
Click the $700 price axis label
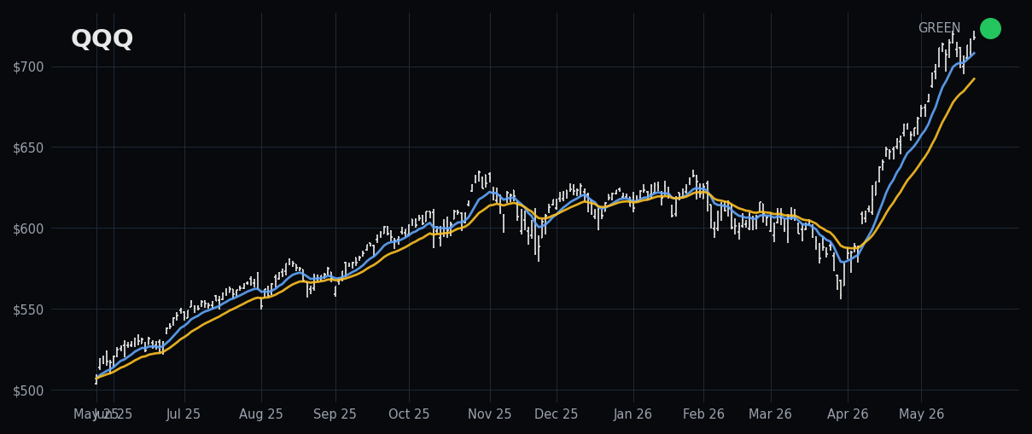pyautogui.click(x=27, y=67)
